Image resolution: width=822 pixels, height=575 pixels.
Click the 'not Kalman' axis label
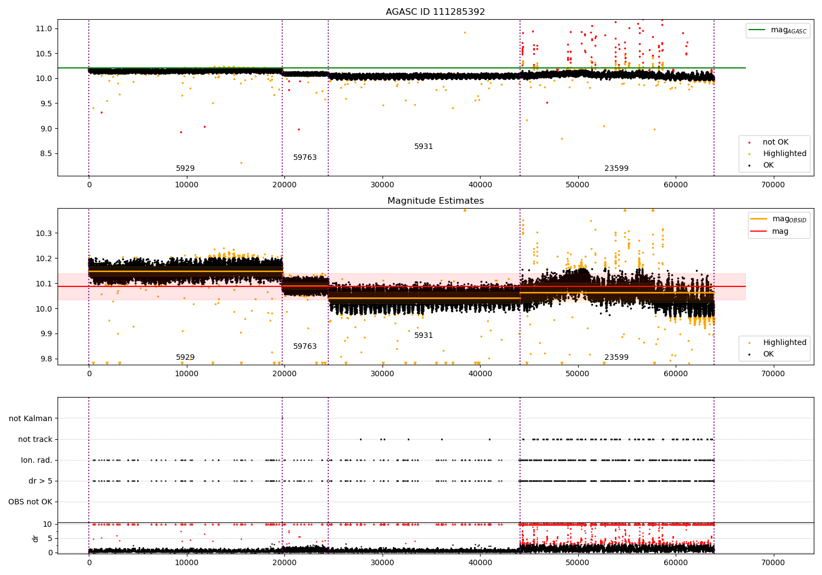[31, 418]
